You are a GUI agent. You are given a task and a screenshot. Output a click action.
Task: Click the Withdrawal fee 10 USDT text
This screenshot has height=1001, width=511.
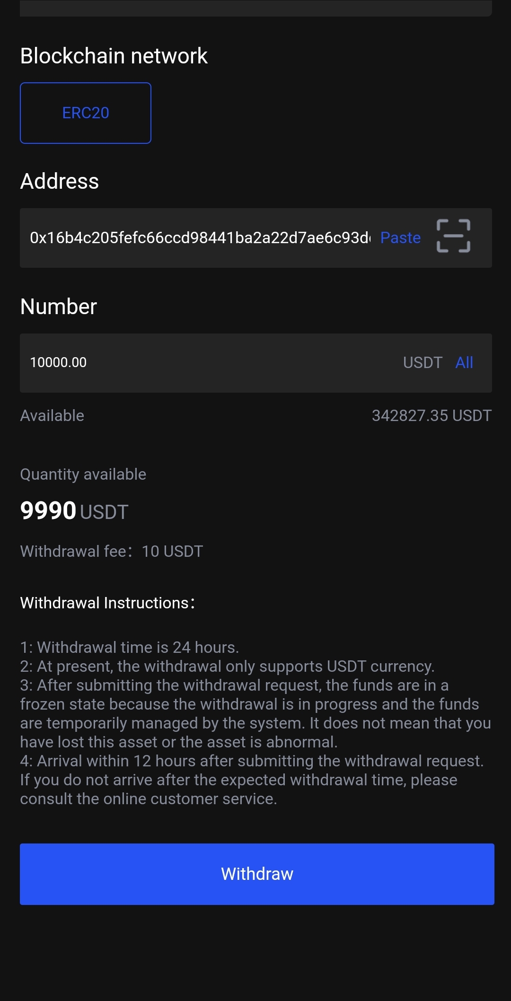(x=112, y=551)
